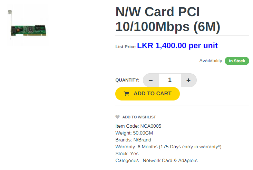Viewport: 253px width, 170px height.
Task: Open the network card product thumbnail image
Action: (28, 25)
